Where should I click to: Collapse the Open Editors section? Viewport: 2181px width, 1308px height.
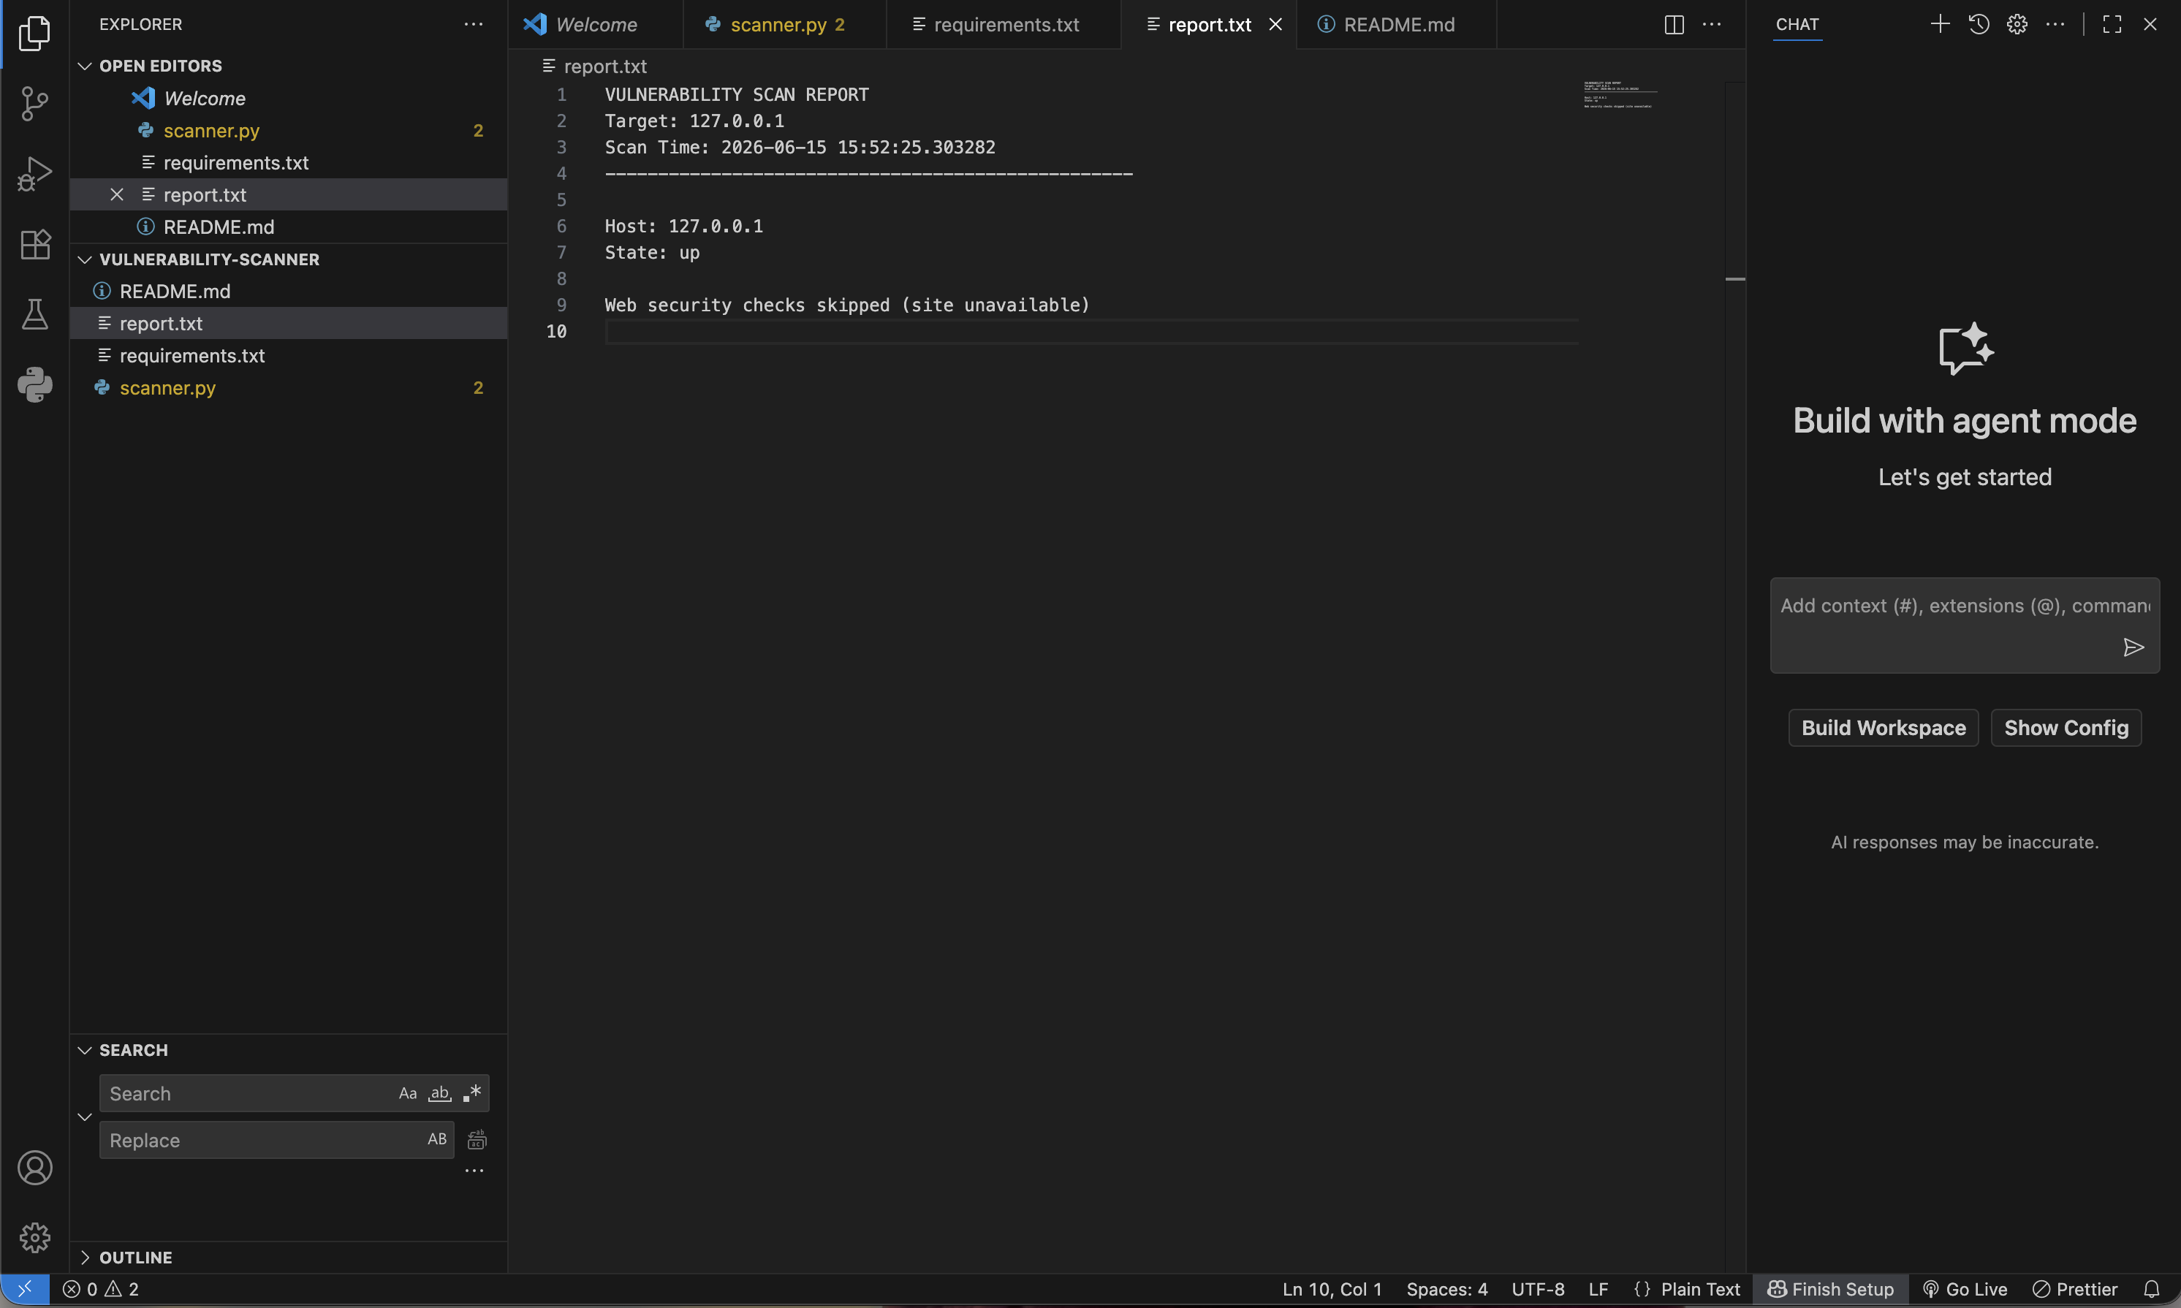click(x=85, y=66)
